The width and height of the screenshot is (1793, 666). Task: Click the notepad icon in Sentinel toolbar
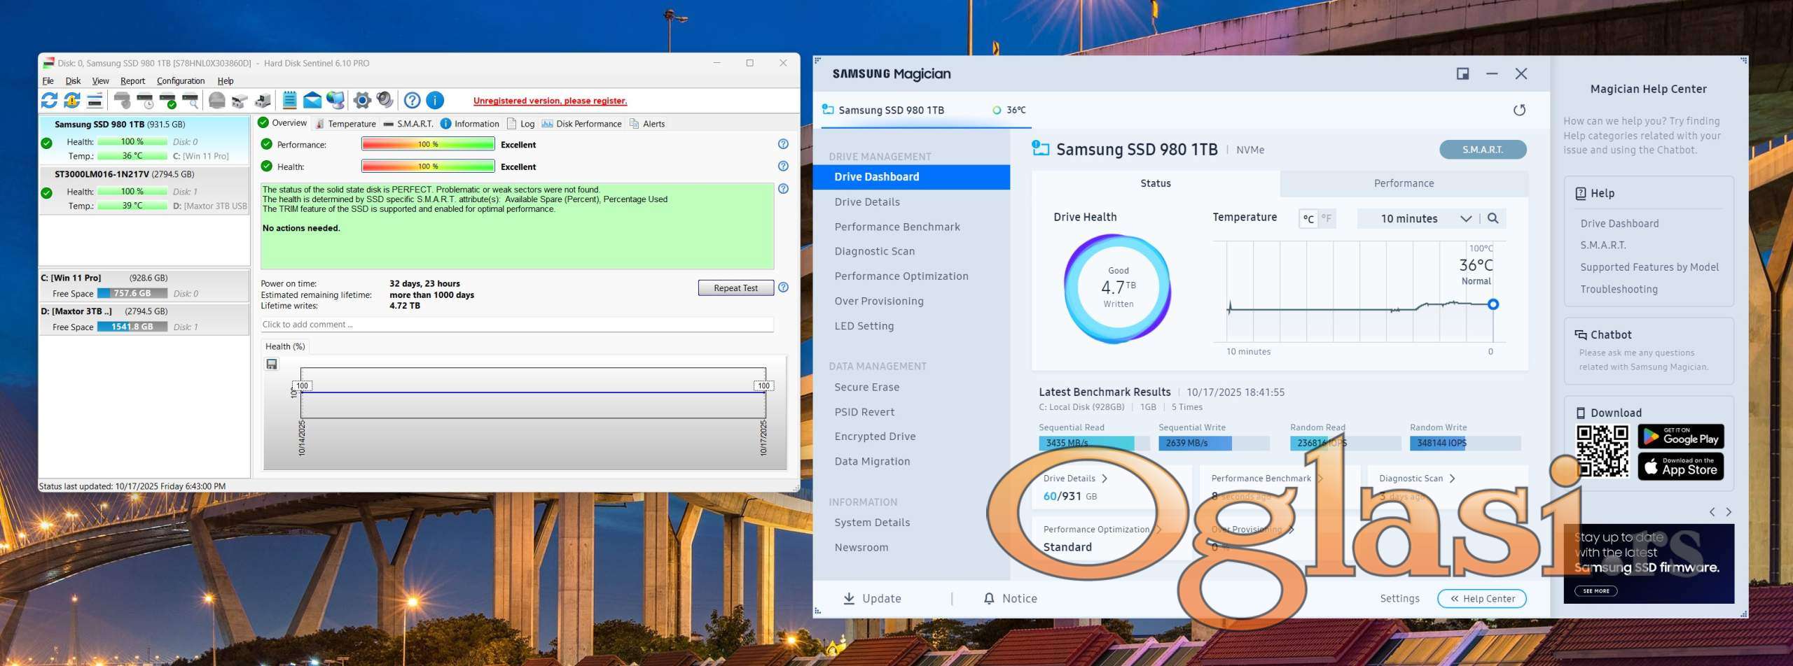point(289,101)
